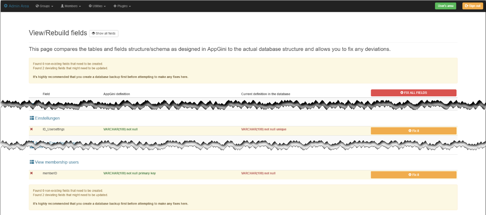Click the table icon next to View membership users
486x215 pixels.
point(32,162)
